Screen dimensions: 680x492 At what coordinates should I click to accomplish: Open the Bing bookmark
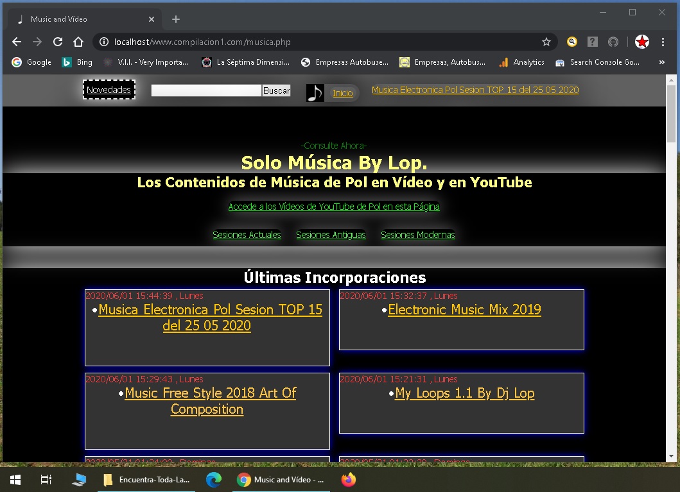[x=77, y=62]
